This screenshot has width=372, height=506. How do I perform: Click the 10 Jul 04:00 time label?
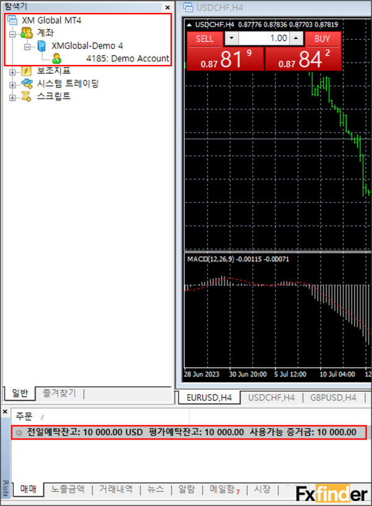(337, 375)
